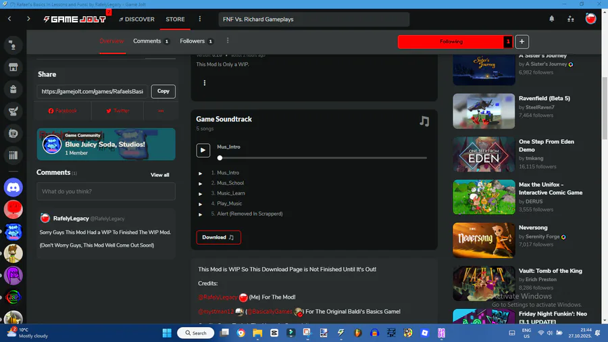Screen dimensions: 608x342
Task: Click the soundtrack progress slider
Action: (323, 157)
